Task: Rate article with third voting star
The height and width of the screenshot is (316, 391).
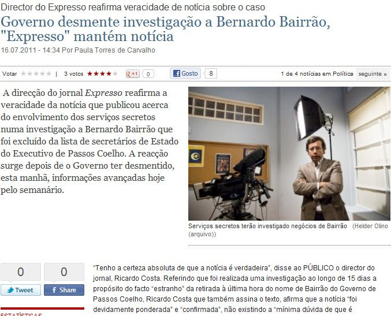Action: pos(36,74)
